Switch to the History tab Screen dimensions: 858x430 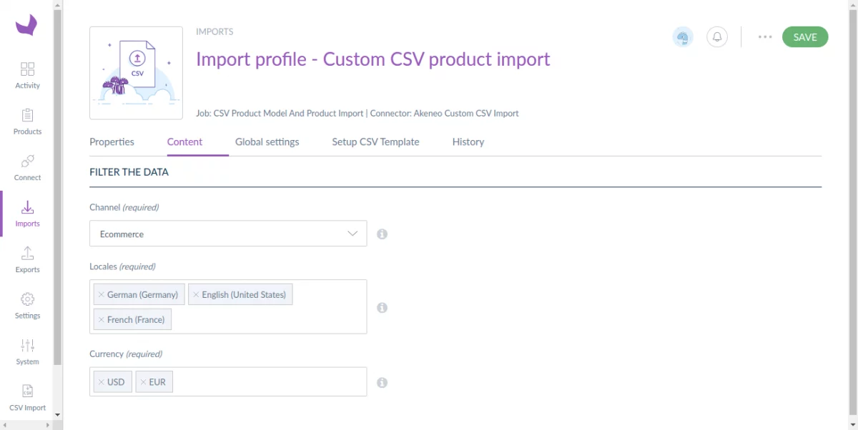point(468,141)
